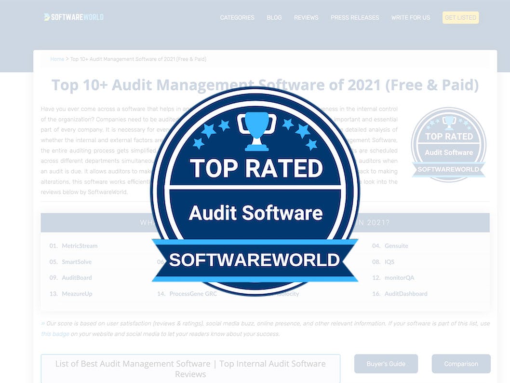Jump to the AuditDashboard entry
510x383 pixels.
point(406,293)
